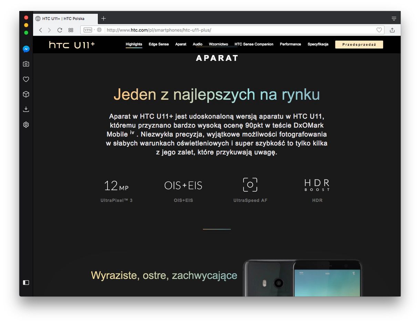Viewport: 420px width, 324px height.
Task: Open the Performance nav item
Action: coord(290,44)
